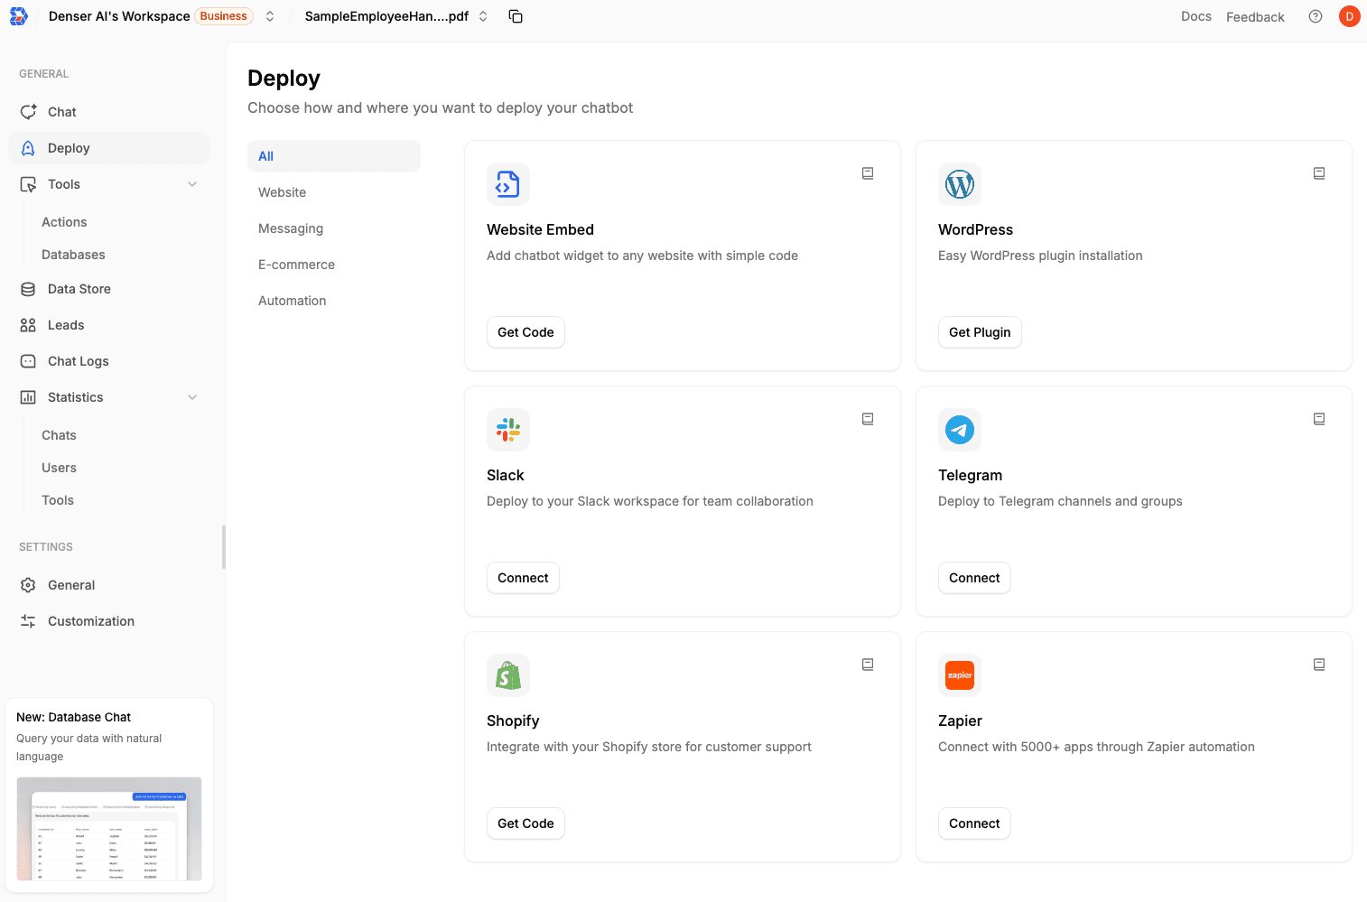Switch to the Messaging filter tab
The height and width of the screenshot is (902, 1367).
(290, 228)
